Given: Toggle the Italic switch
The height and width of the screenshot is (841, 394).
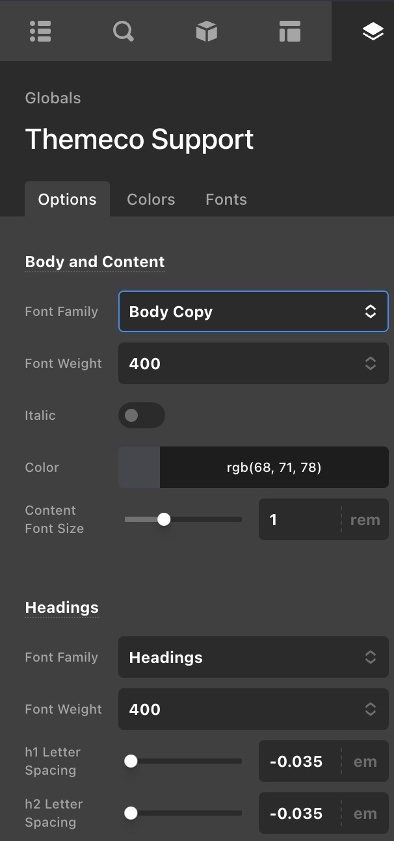Looking at the screenshot, I should [141, 415].
